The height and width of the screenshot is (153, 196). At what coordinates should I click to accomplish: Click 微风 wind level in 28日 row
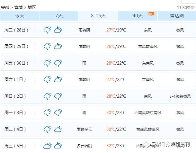[180, 30]
